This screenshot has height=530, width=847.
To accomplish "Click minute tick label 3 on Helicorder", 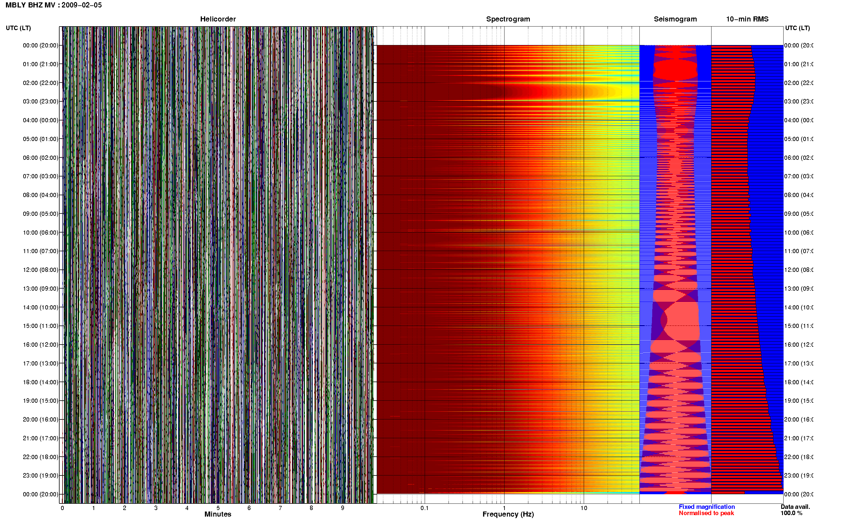I will pyautogui.click(x=156, y=508).
